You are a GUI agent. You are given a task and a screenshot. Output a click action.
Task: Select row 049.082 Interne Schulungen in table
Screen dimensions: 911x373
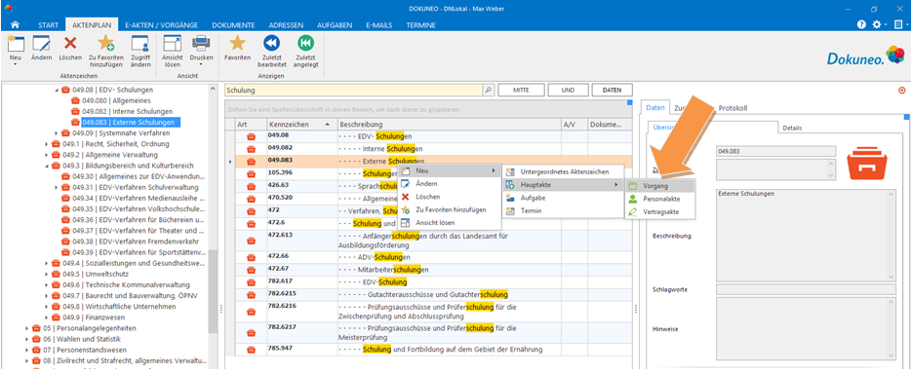tap(428, 148)
